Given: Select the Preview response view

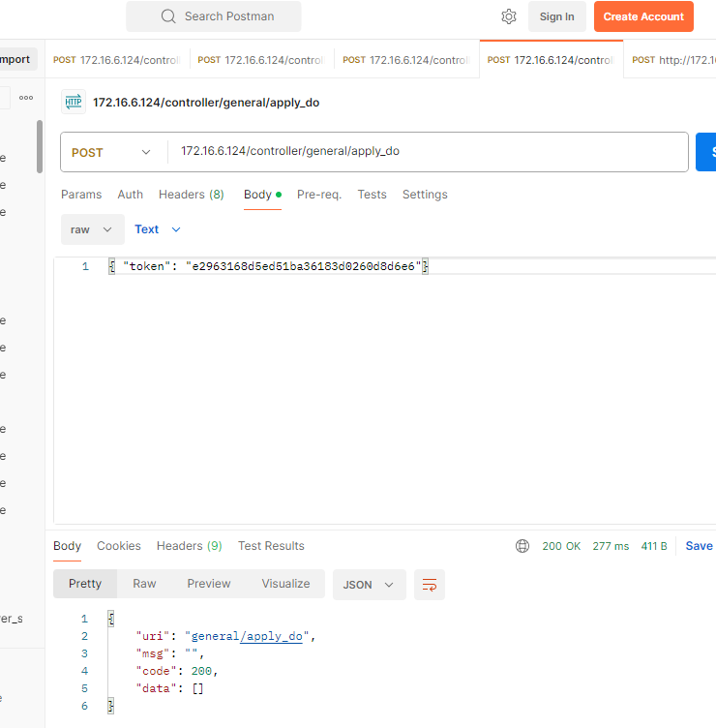Looking at the screenshot, I should tap(209, 584).
